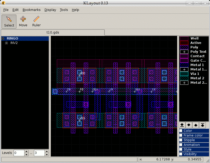The height and width of the screenshot is (163, 210).
Task: Move layer to top of list
Action: click(x=202, y=125)
